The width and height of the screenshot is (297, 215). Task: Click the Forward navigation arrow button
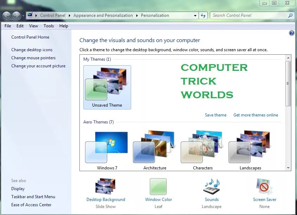(x=17, y=15)
